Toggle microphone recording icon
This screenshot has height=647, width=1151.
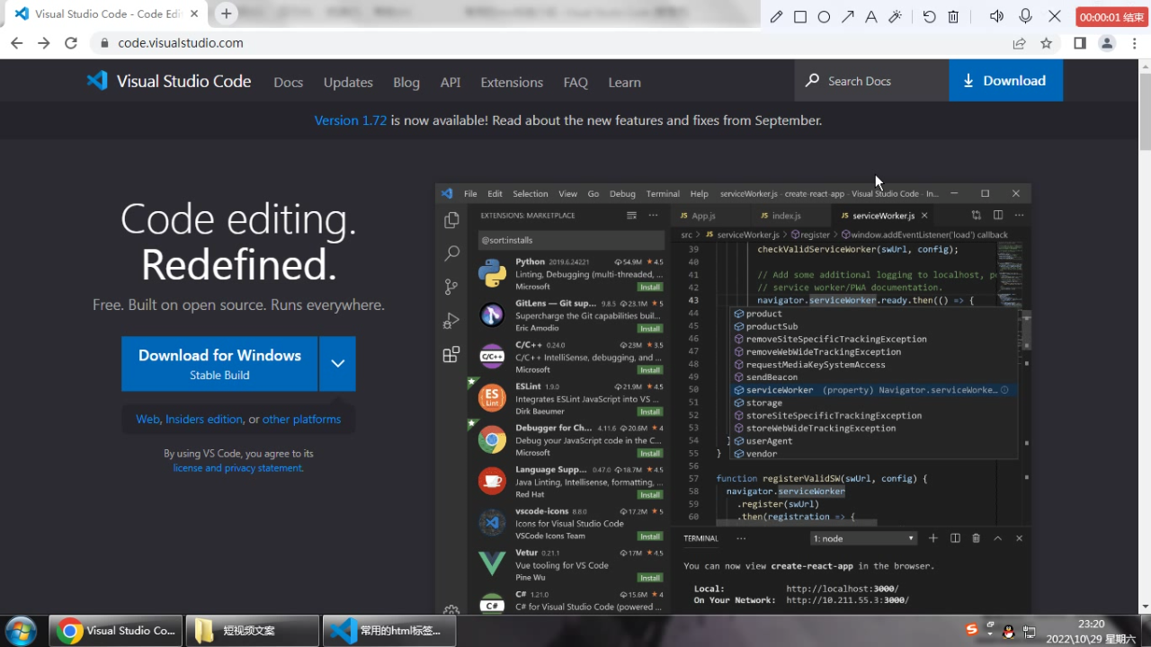coord(1025,17)
